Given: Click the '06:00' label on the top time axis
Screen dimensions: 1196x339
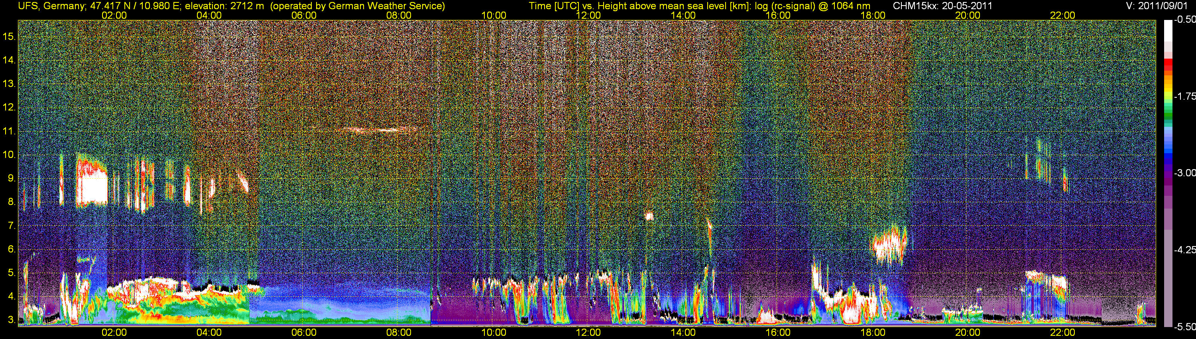Looking at the screenshot, I should click(304, 15).
